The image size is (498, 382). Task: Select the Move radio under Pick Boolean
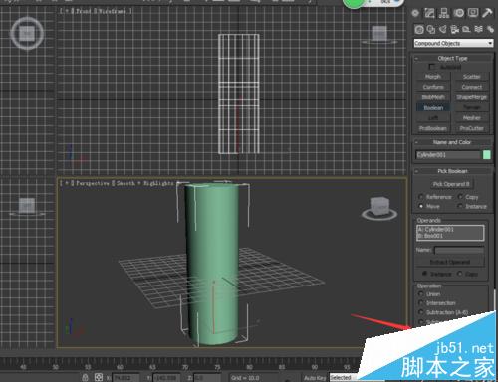421,206
